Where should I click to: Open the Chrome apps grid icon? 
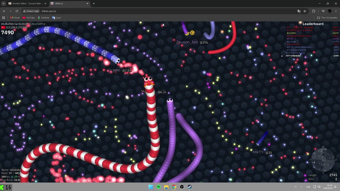(x=3, y=18)
